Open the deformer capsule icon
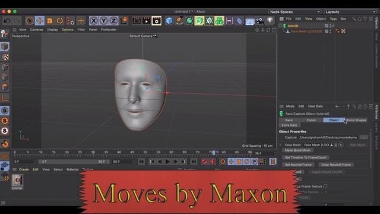 coord(239,21)
